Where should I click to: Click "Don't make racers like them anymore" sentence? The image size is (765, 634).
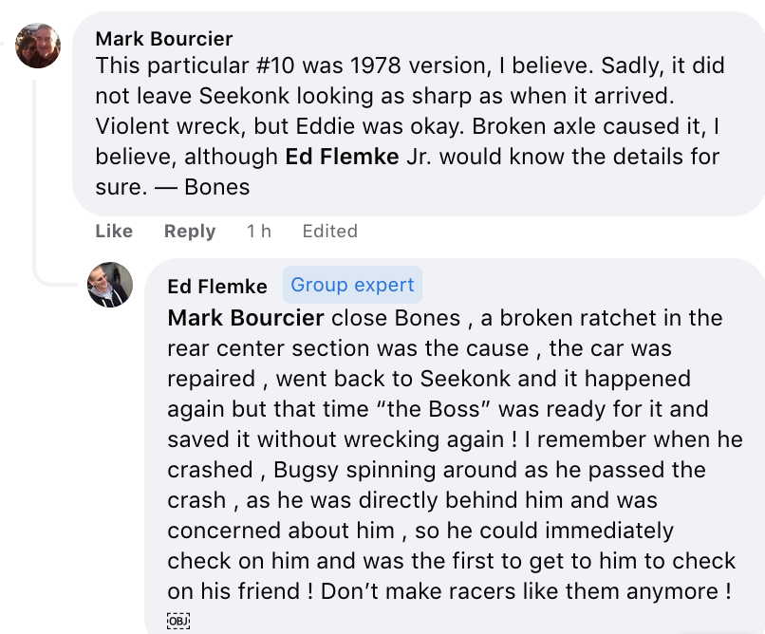click(x=526, y=591)
